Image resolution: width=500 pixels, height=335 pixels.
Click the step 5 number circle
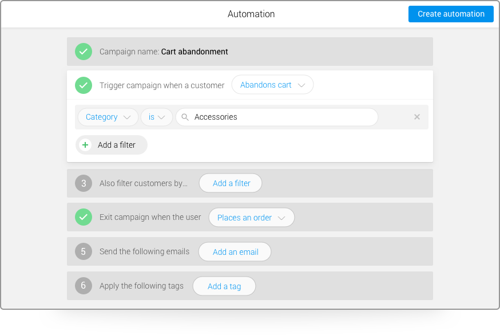84,251
